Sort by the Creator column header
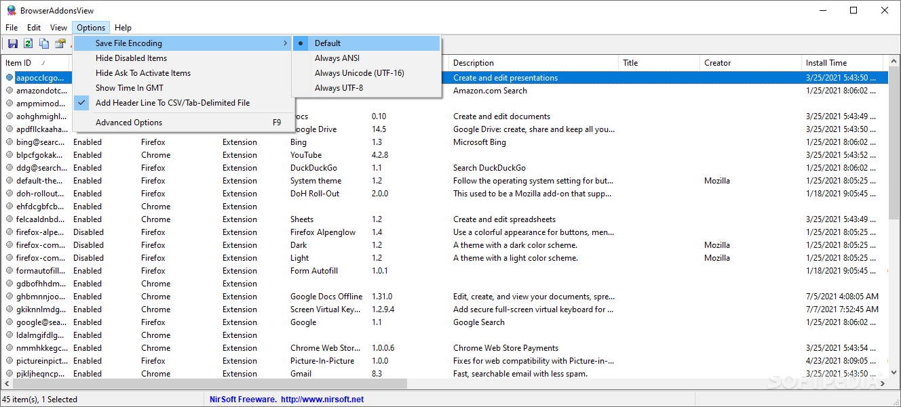The height and width of the screenshot is (407, 901). click(x=750, y=63)
